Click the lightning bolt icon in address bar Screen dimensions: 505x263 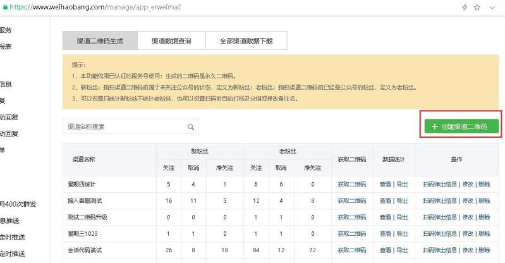coord(465,7)
